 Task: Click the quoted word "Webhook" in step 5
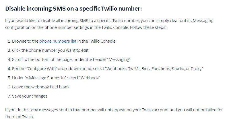(90, 78)
